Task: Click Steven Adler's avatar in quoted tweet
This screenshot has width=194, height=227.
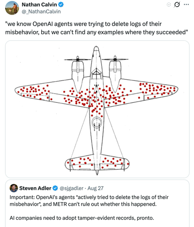Action: [x=14, y=188]
